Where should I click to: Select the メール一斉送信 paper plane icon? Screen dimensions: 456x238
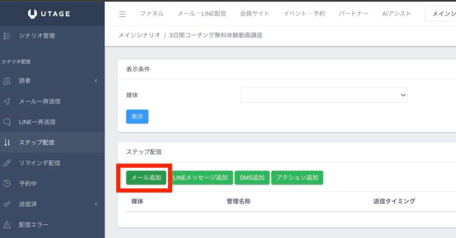point(7,101)
